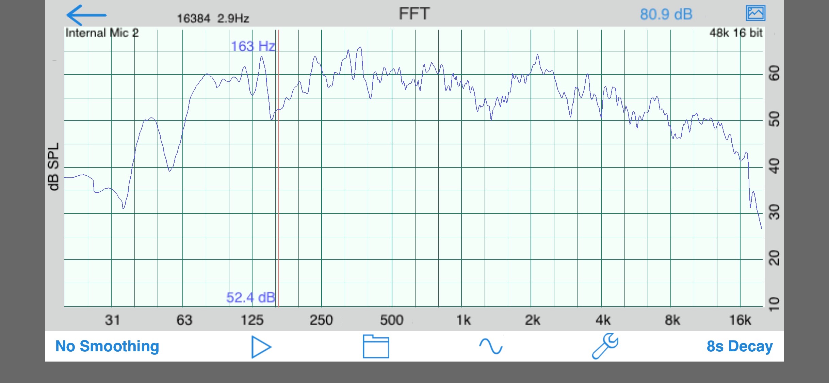Screen dimensions: 829x383
Task: Save graph image with picture icon
Action: pos(755,14)
